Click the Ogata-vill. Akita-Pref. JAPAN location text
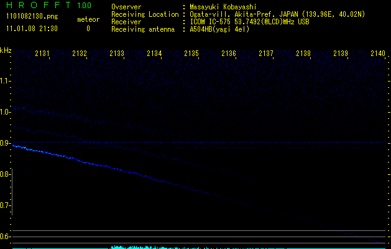The height and width of the screenshot is (249, 391). [277, 14]
